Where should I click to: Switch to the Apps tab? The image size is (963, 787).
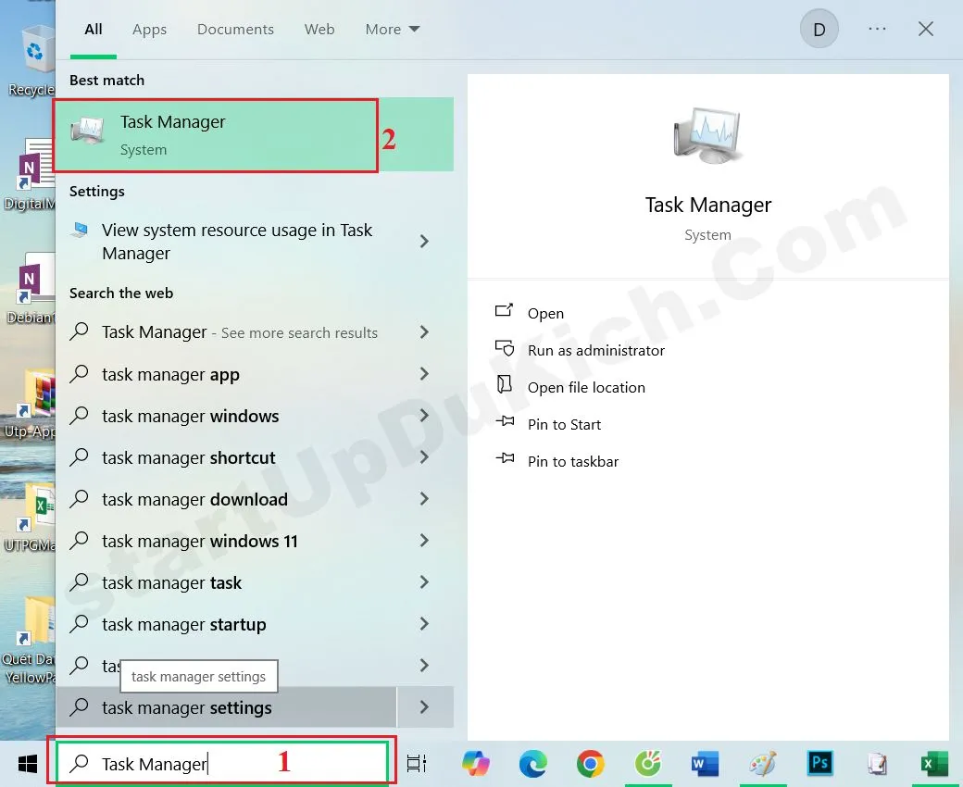[149, 29]
